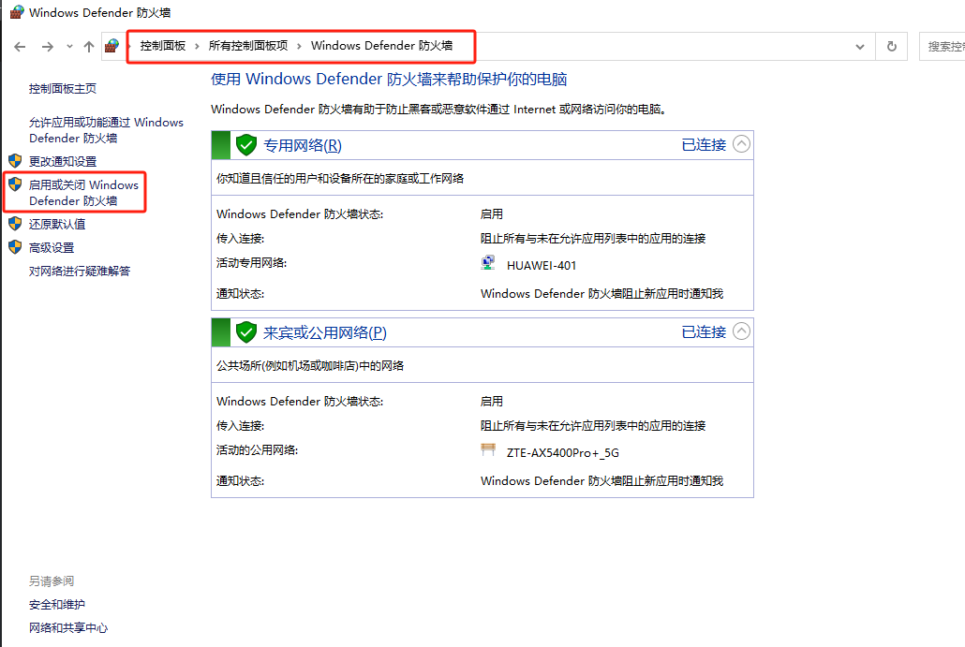Open 安全和维护 link

57,605
